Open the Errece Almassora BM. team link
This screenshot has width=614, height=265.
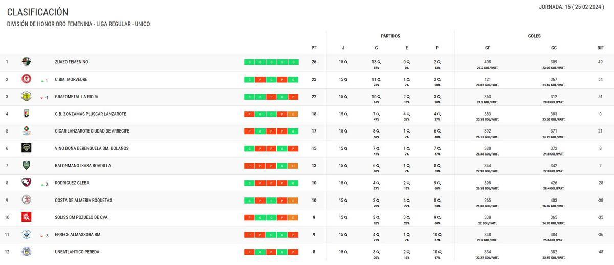point(78,234)
